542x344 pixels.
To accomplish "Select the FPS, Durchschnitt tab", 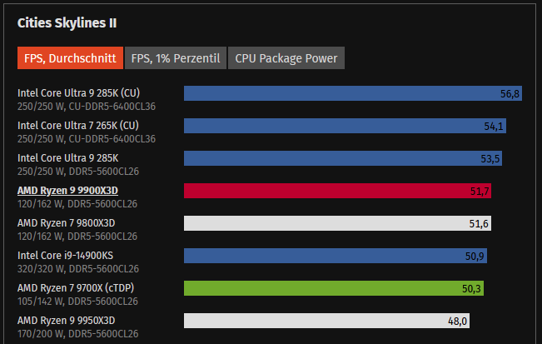I will pos(70,58).
